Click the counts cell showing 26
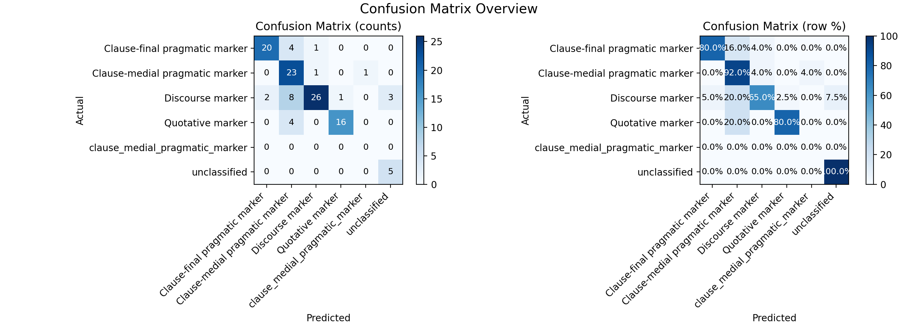Image resolution: width=898 pixels, height=326 pixels. pyautogui.click(x=316, y=98)
